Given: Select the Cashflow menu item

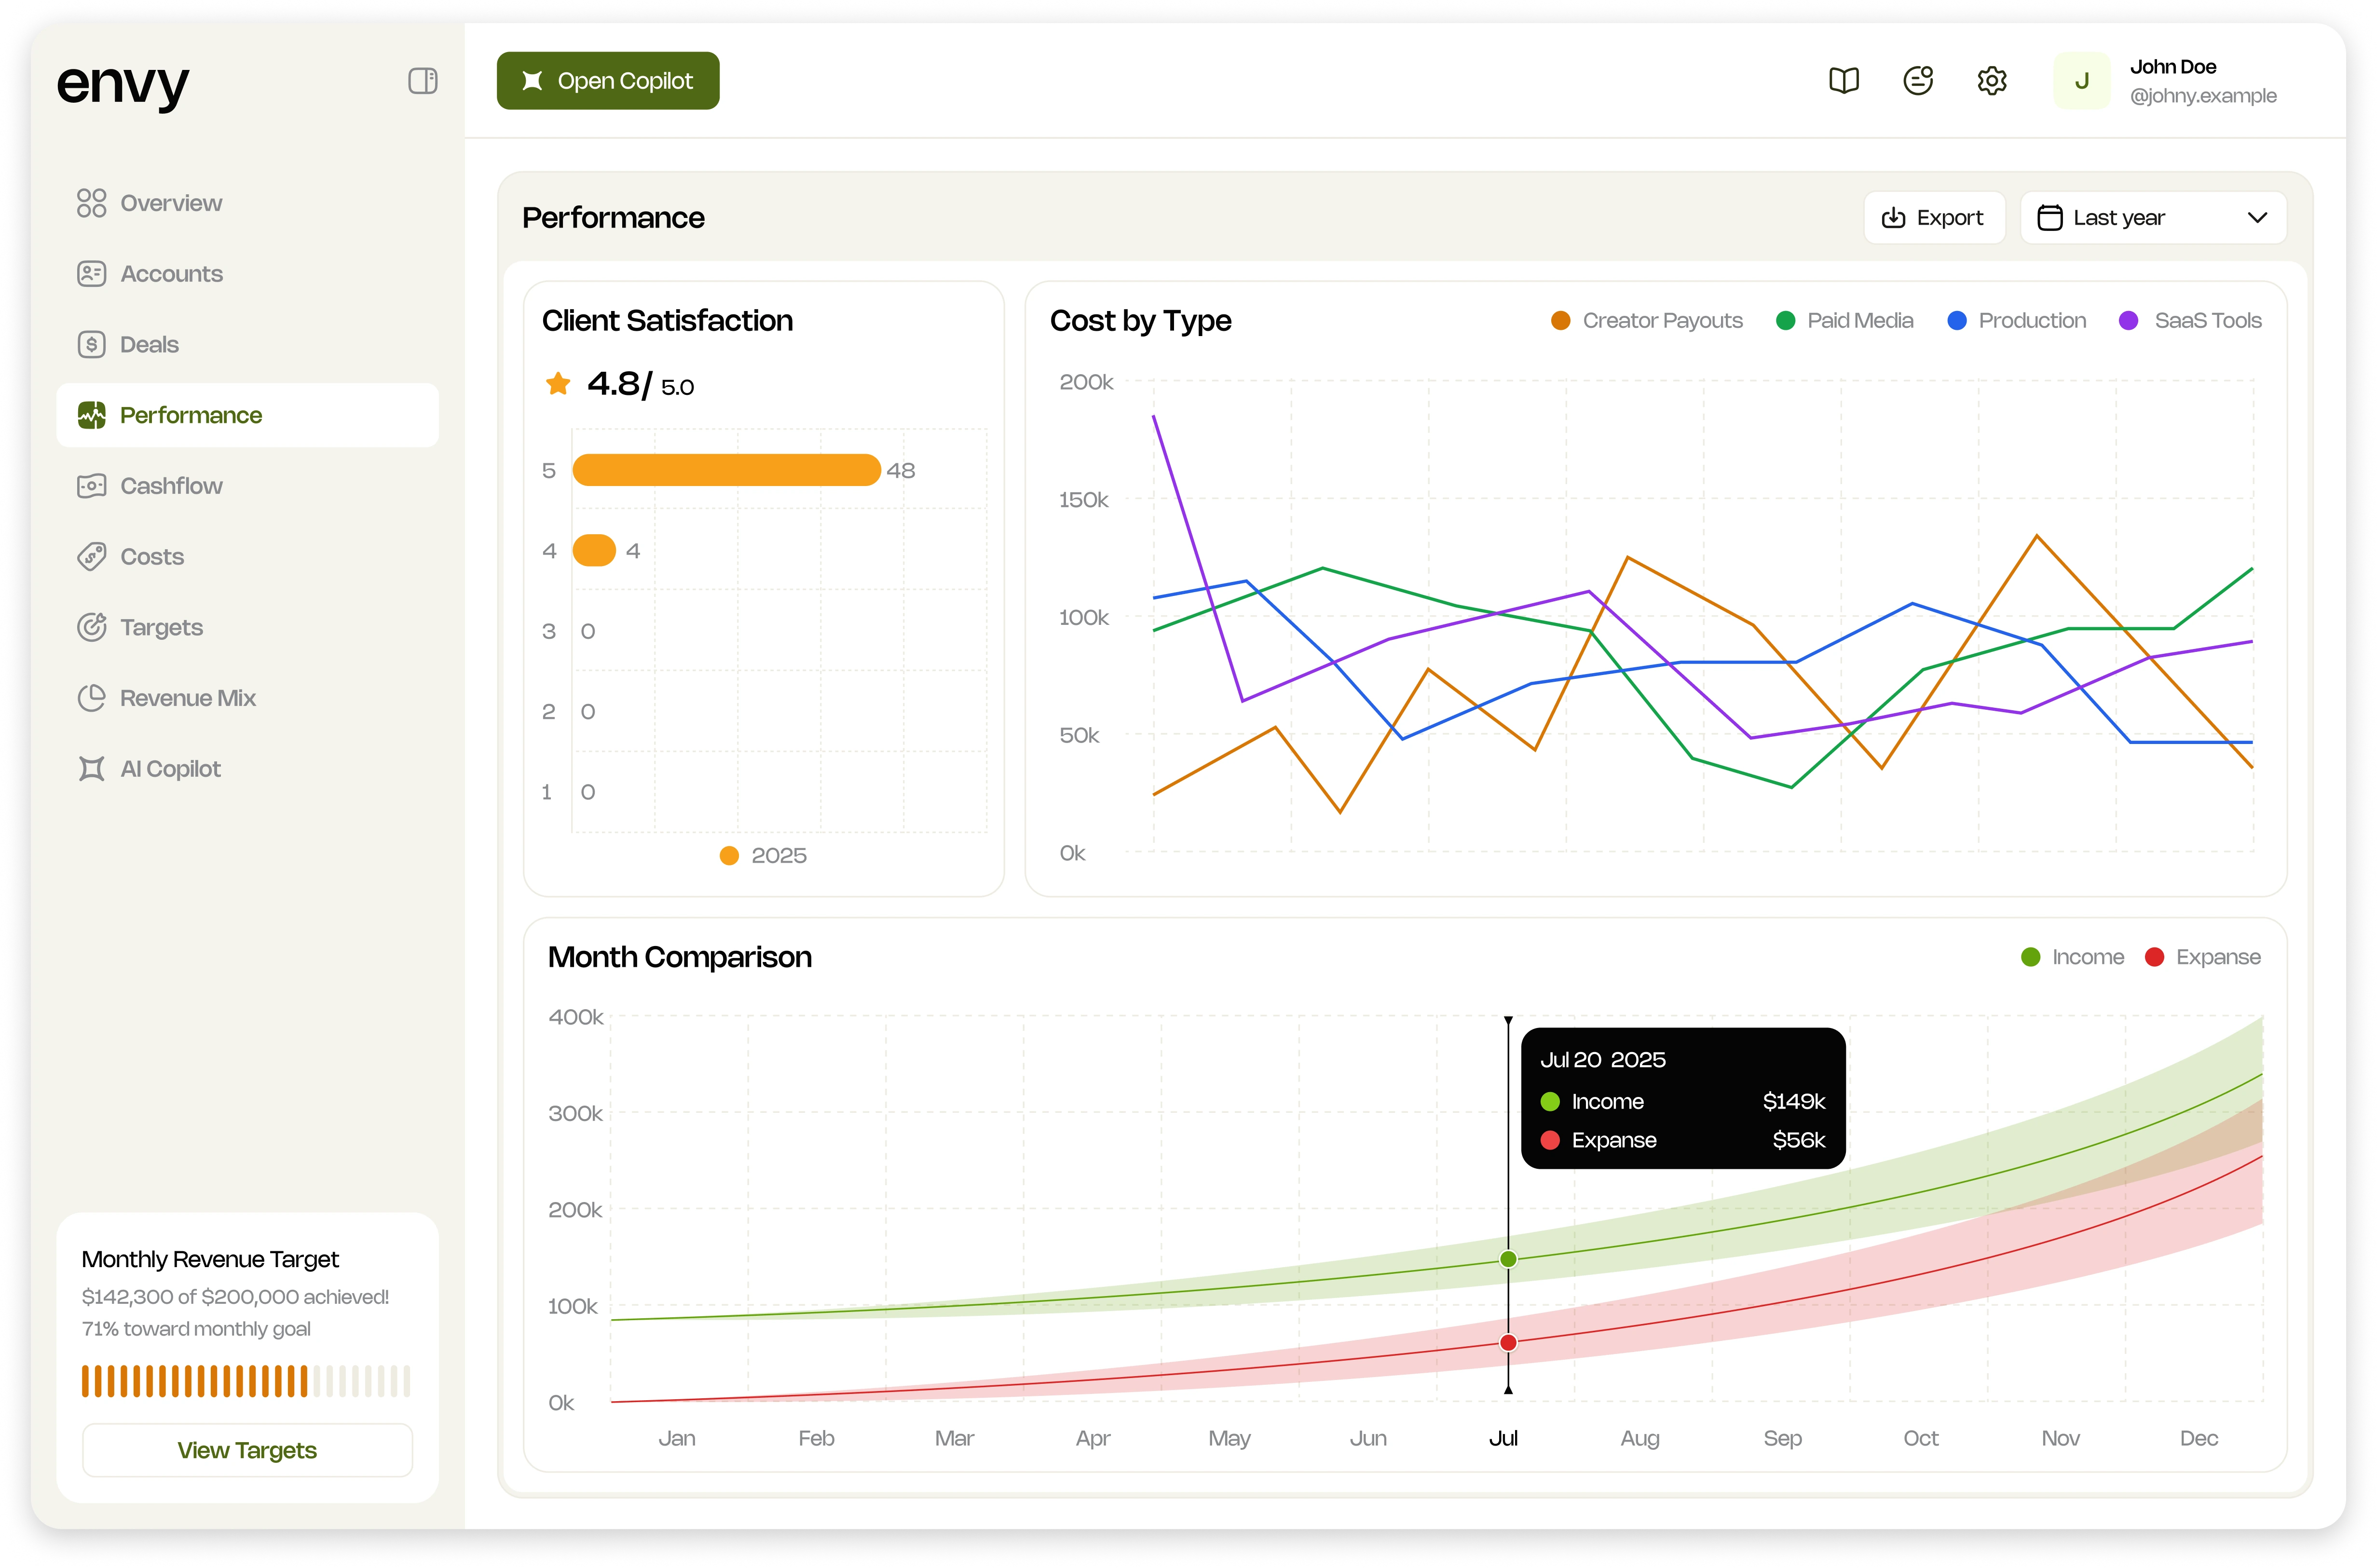Looking at the screenshot, I should click(248, 486).
